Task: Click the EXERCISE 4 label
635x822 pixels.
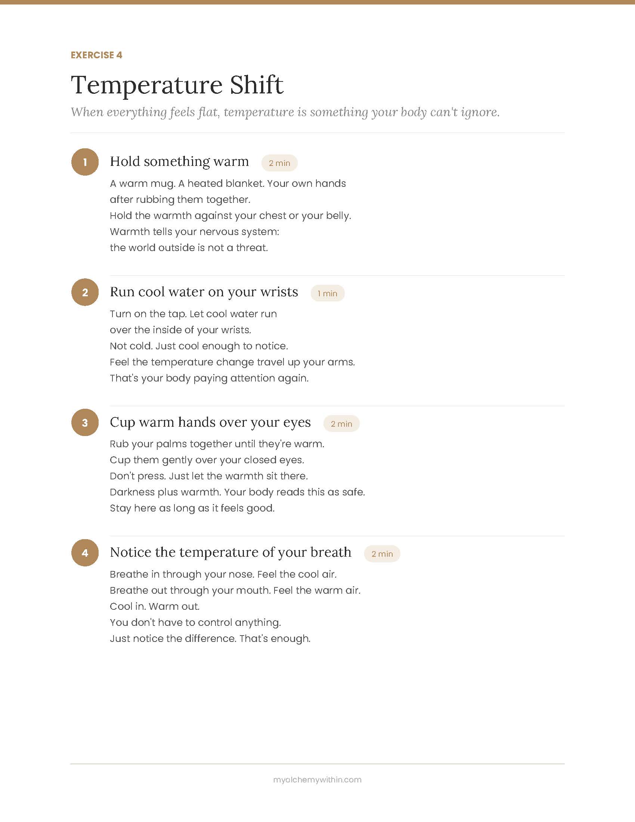Action: pyautogui.click(x=96, y=55)
